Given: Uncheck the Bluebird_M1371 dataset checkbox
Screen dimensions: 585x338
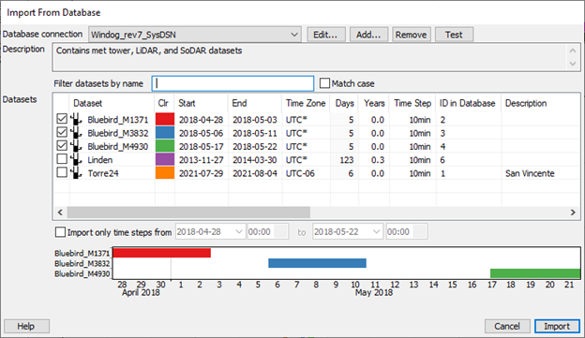Looking at the screenshot, I should point(62,119).
